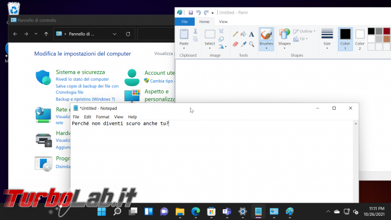Open the Edit menu in Notepad
Viewport: 391px width, 220px height.
click(x=88, y=117)
